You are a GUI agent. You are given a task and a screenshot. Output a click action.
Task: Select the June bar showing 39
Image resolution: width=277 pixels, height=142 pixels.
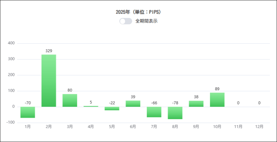coord(133,104)
